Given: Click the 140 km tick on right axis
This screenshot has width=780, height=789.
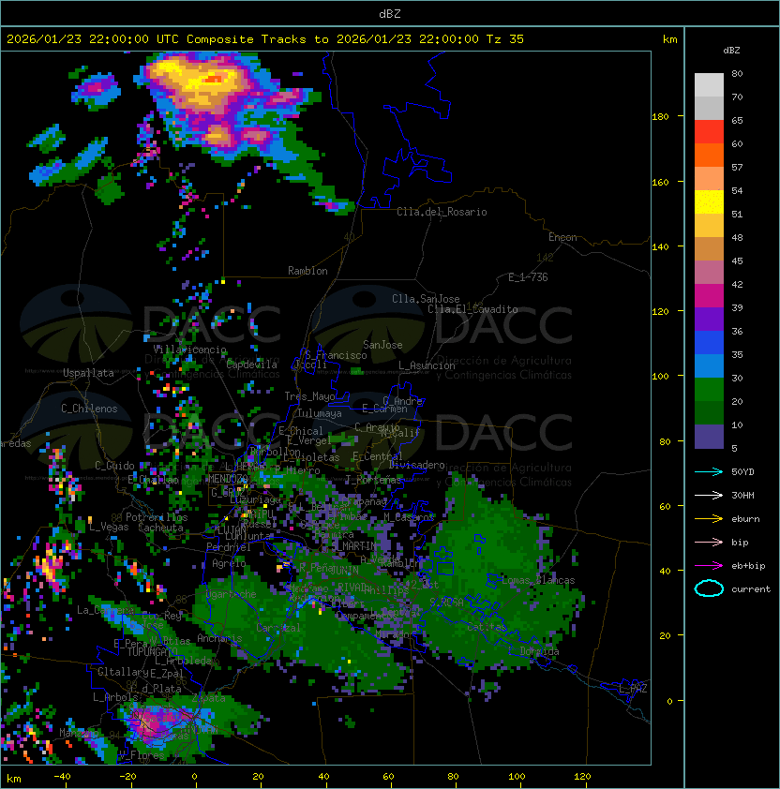Looking at the screenshot, I should point(660,246).
